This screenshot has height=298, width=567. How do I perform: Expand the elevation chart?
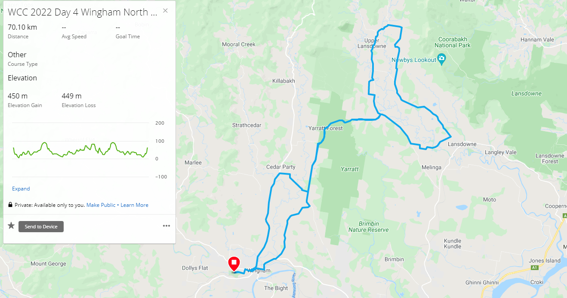point(21,189)
